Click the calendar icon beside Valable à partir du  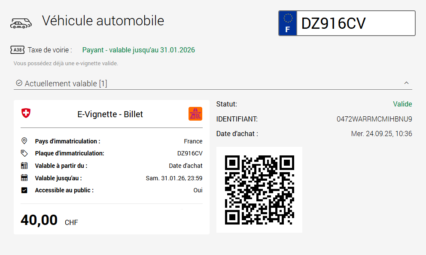[24, 166]
